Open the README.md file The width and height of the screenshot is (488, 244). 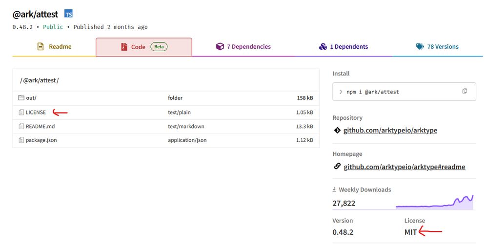pos(40,126)
